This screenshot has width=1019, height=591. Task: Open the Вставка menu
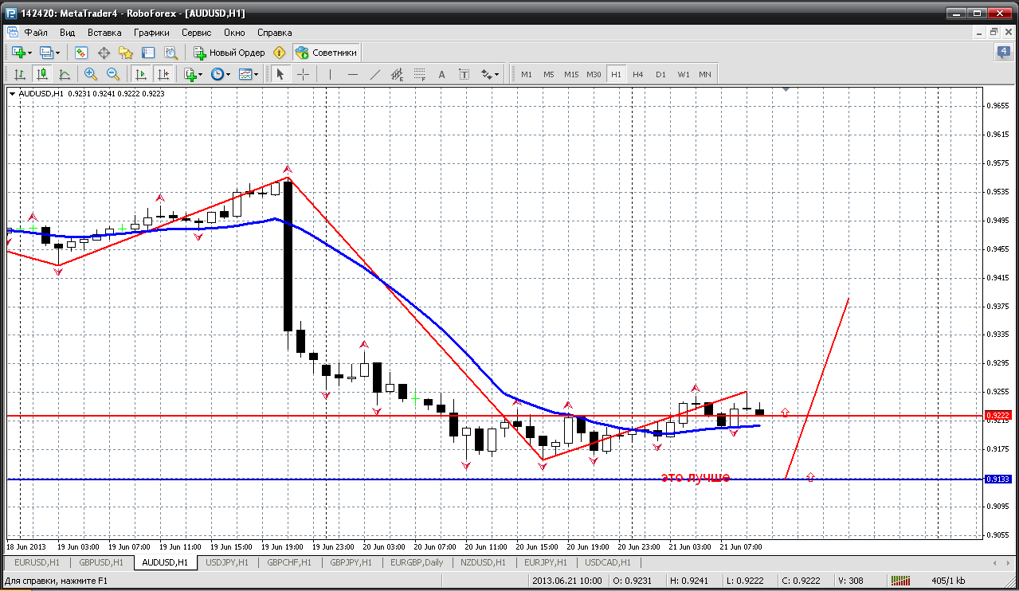coord(104,33)
